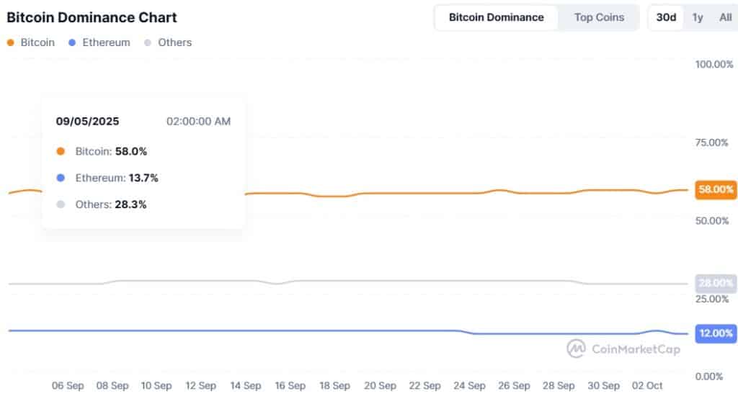Click the gray 28.00% value badge
Viewport: 738px width, 396px height.
pyautogui.click(x=716, y=283)
